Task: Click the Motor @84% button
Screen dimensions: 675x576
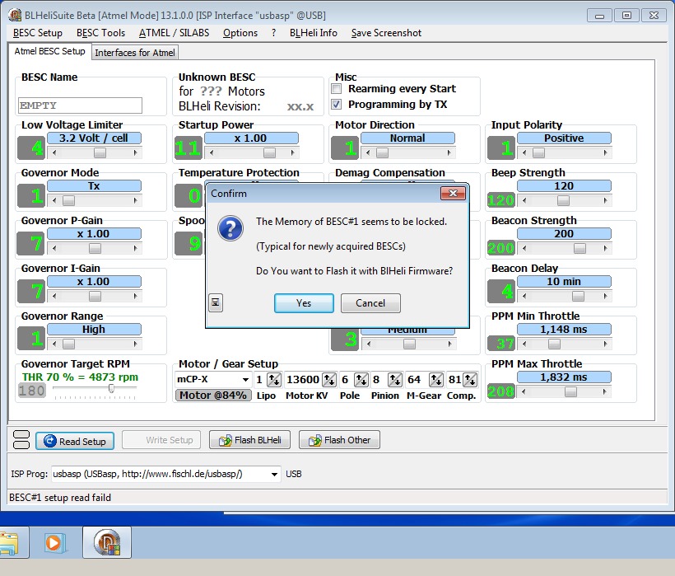Action: point(213,396)
